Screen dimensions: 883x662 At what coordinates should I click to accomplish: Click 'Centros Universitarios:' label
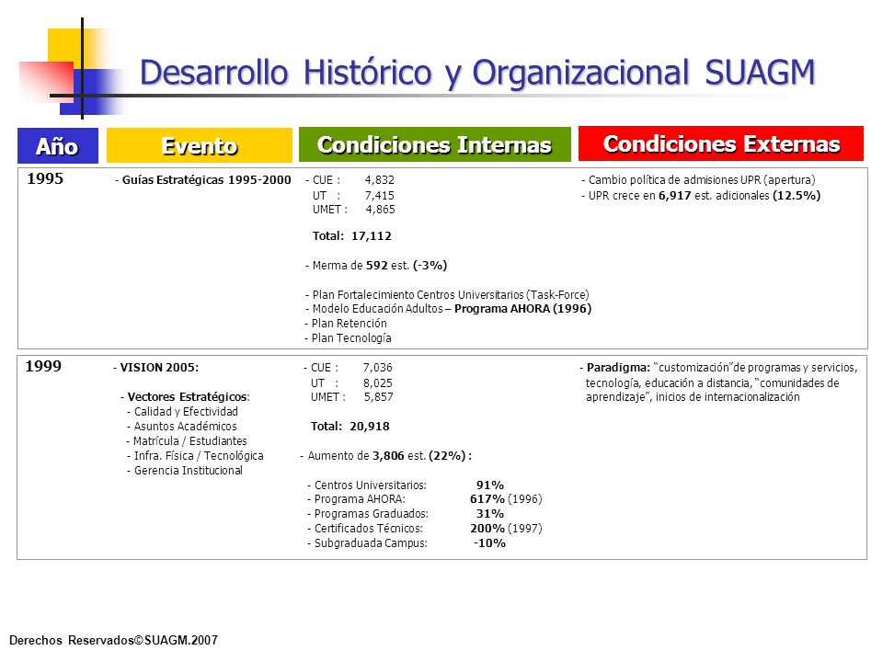tap(370, 485)
